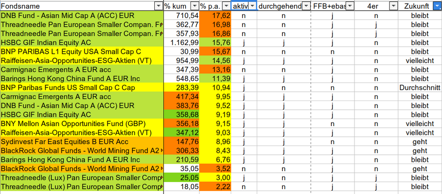This screenshot has width=442, height=194.
Task: Open the FFB+ebas column filter dropdown
Action: tap(350, 6)
